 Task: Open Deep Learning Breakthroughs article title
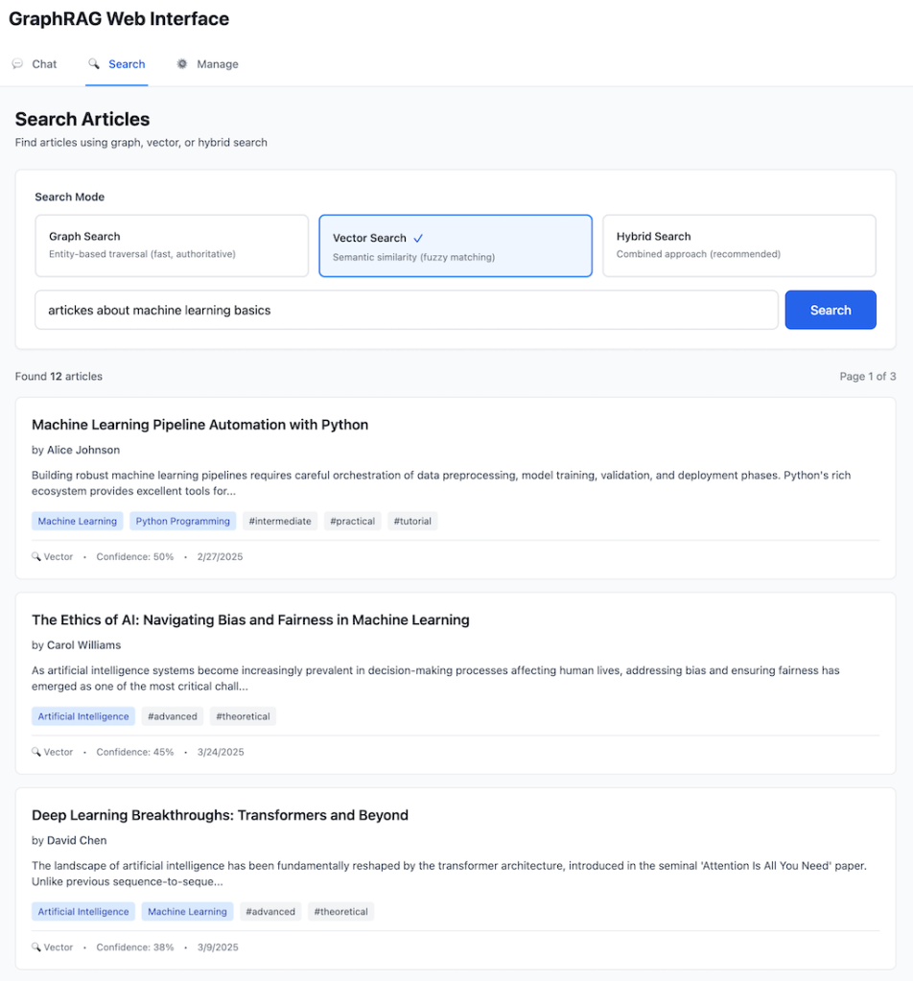(x=220, y=815)
